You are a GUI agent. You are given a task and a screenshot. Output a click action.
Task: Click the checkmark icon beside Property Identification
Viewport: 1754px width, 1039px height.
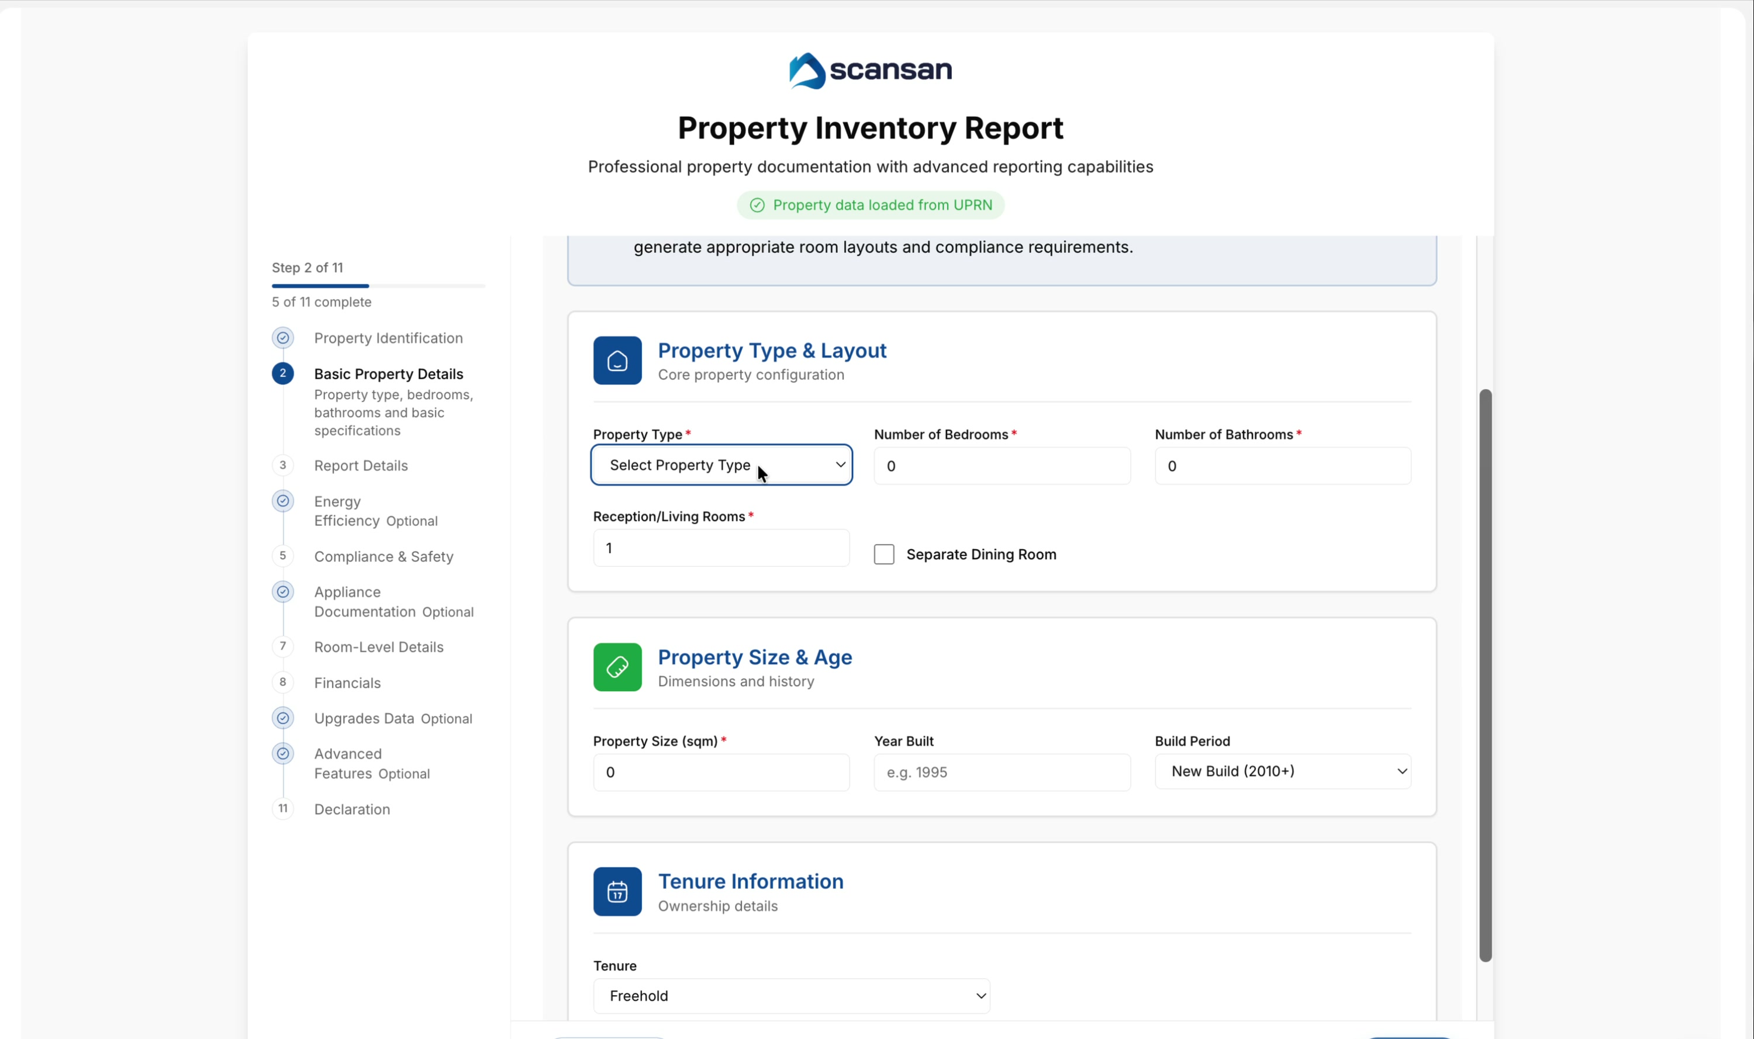point(283,338)
